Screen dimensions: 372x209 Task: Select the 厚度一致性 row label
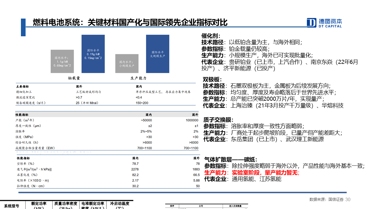(x=28, y=126)
